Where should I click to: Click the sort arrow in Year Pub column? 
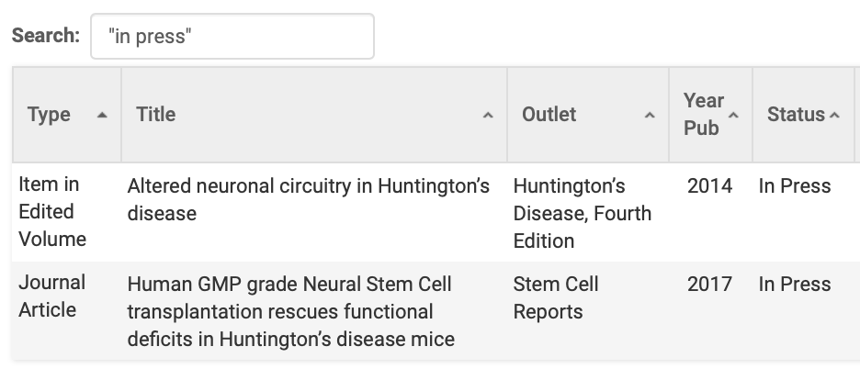pos(733,116)
